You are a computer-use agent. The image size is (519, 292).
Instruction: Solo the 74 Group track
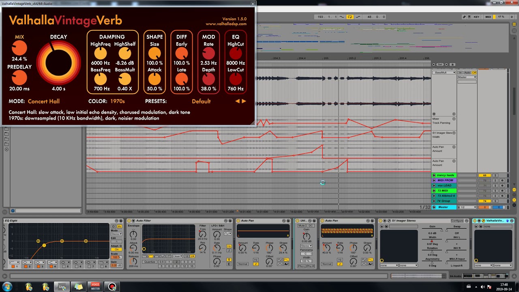(x=495, y=201)
